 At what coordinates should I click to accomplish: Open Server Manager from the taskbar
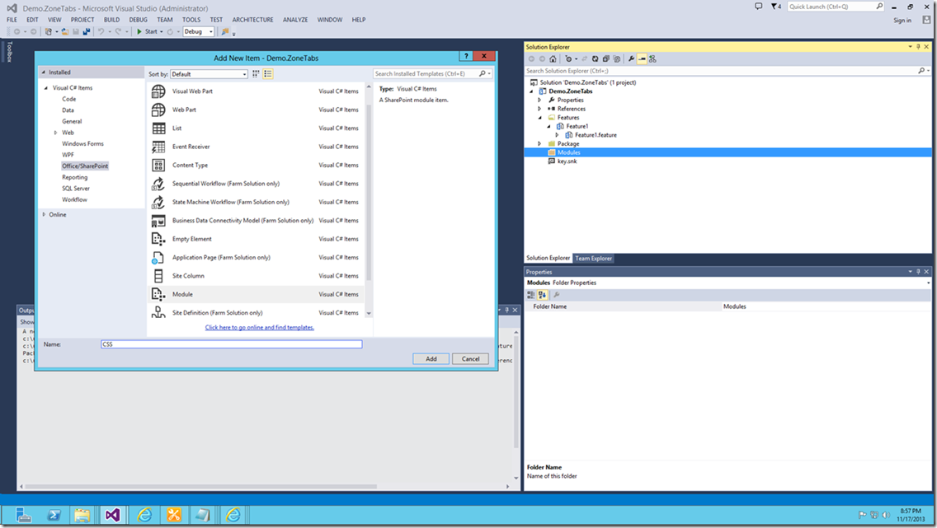pyautogui.click(x=24, y=515)
